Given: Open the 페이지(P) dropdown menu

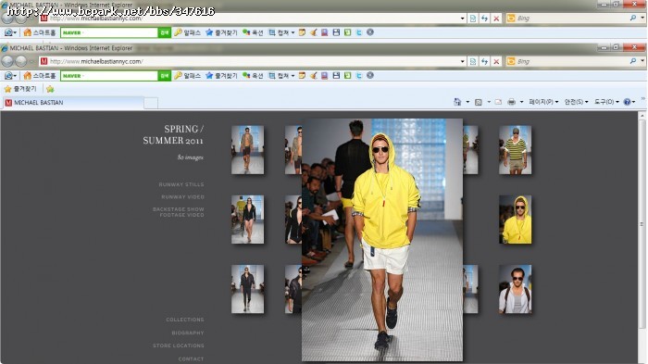Looking at the screenshot, I should click(543, 102).
